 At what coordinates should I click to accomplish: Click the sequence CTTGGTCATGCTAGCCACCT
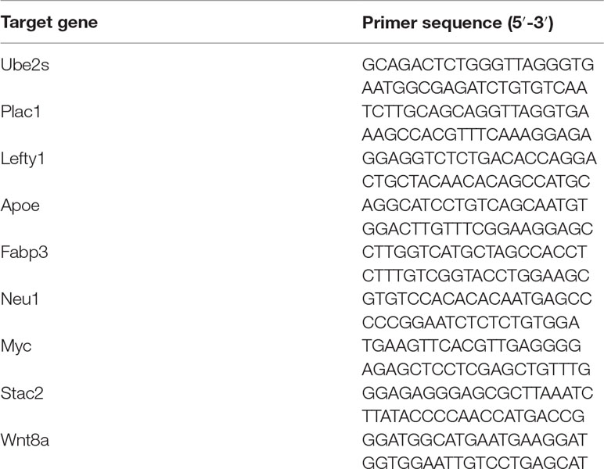click(474, 252)
